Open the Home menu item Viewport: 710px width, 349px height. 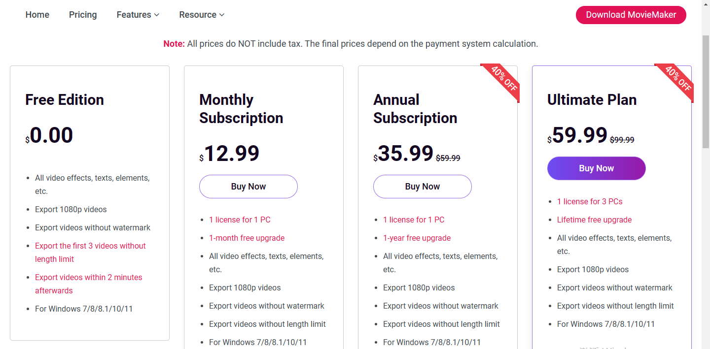tap(37, 15)
